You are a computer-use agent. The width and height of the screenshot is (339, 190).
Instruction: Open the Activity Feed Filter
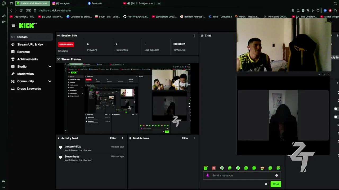tap(113, 138)
